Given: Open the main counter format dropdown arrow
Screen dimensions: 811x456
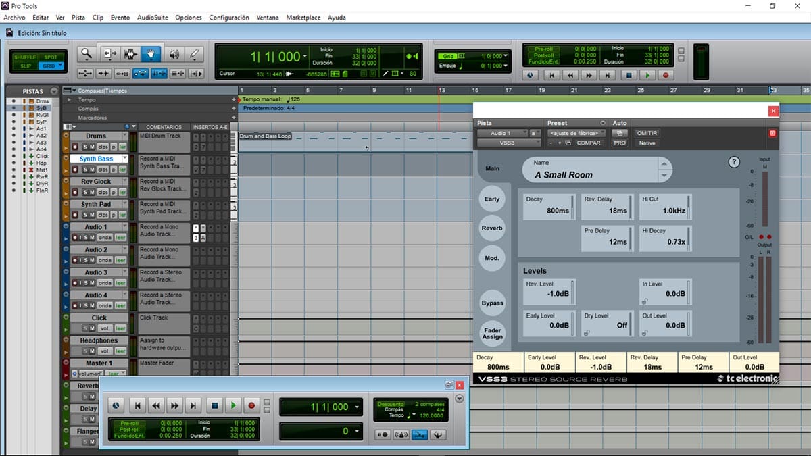Looking at the screenshot, I should point(305,57).
